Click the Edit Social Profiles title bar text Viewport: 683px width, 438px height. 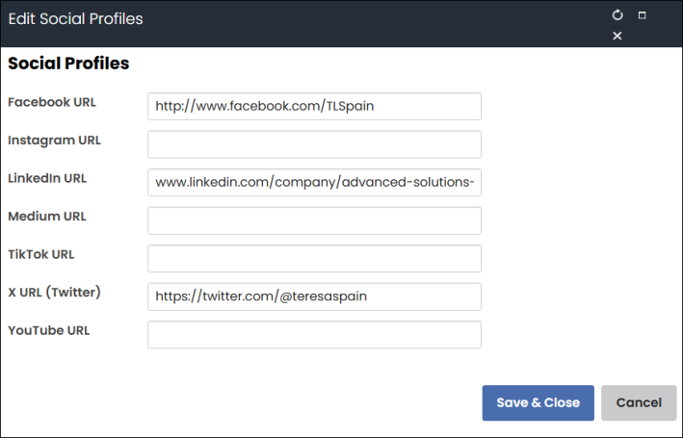[75, 19]
